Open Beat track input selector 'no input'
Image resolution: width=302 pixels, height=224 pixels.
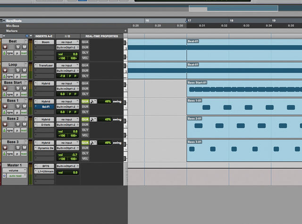point(67,42)
